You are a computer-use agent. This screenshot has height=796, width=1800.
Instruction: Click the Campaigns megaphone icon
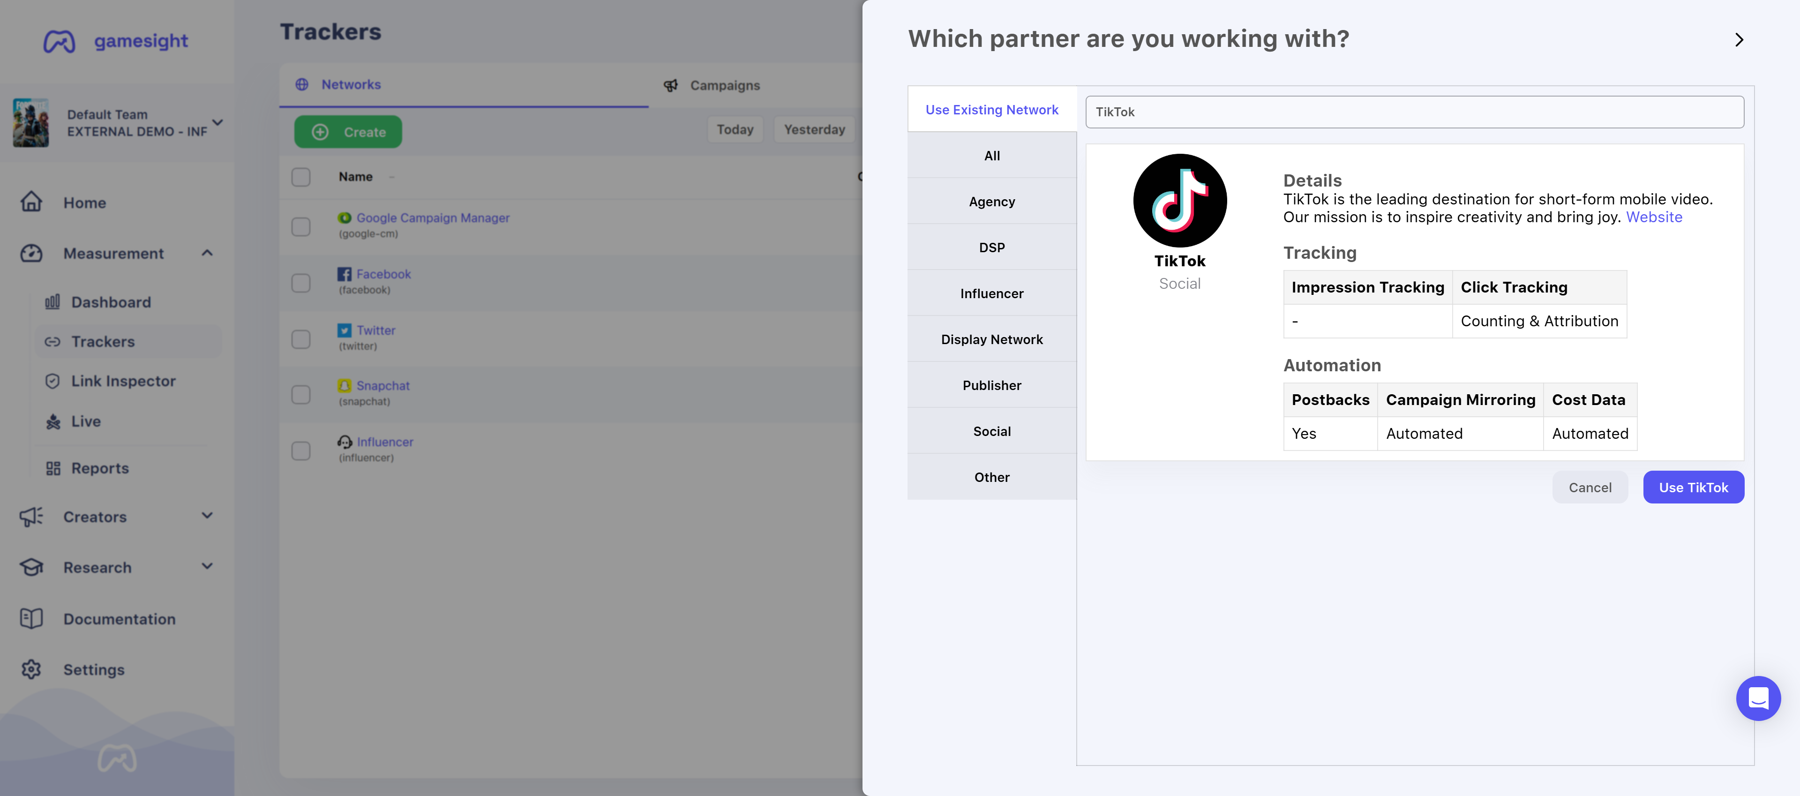click(671, 85)
